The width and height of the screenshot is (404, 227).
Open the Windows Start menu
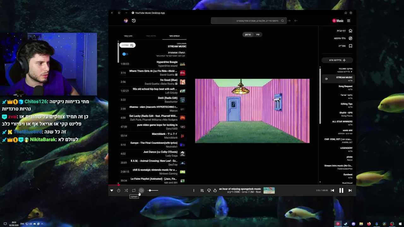click(x=400, y=224)
